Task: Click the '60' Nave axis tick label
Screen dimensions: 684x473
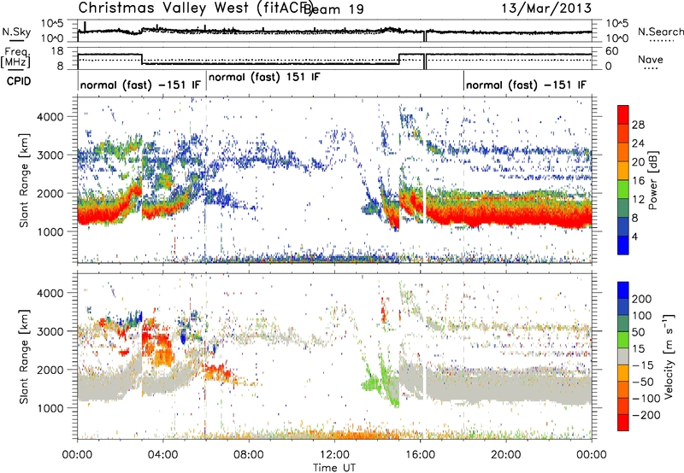Action: (x=612, y=51)
